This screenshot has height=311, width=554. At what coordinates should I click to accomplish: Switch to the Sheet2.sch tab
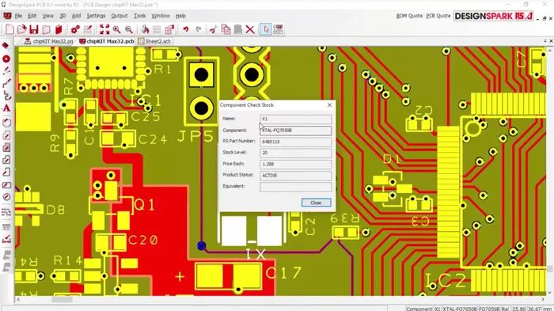[154, 41]
